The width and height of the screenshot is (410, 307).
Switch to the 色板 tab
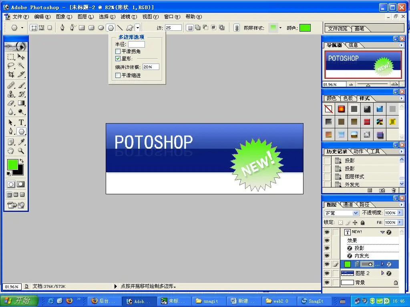click(x=348, y=98)
